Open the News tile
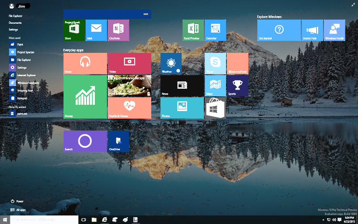358x224 pixels. click(x=182, y=86)
